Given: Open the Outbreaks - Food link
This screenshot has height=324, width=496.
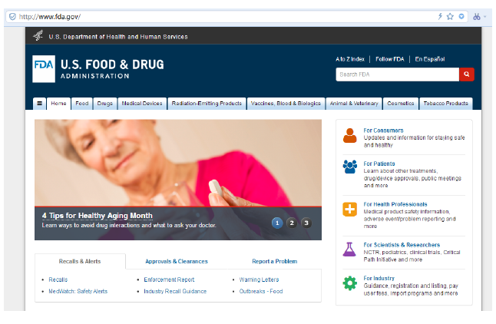Looking at the screenshot, I should [261, 292].
